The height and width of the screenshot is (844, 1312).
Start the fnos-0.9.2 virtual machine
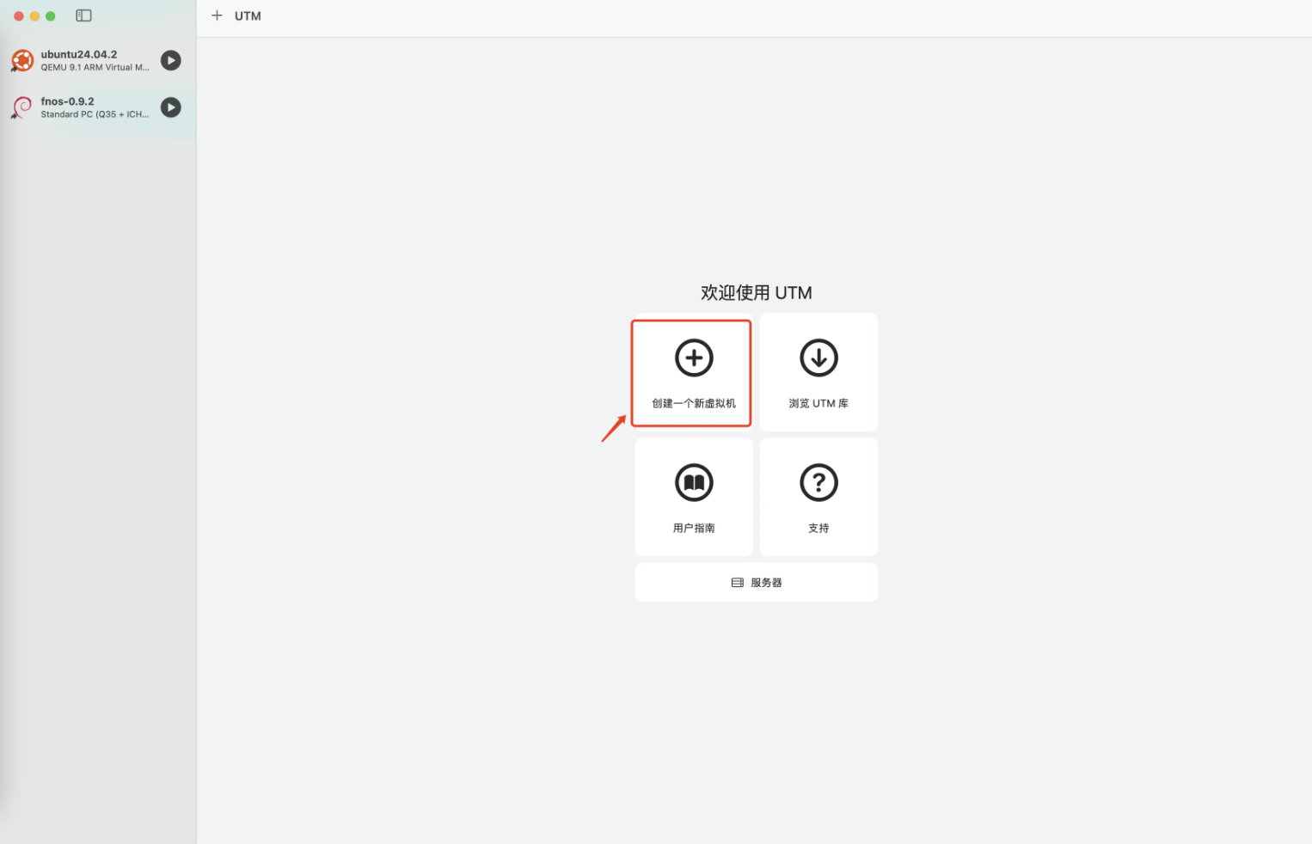[171, 107]
